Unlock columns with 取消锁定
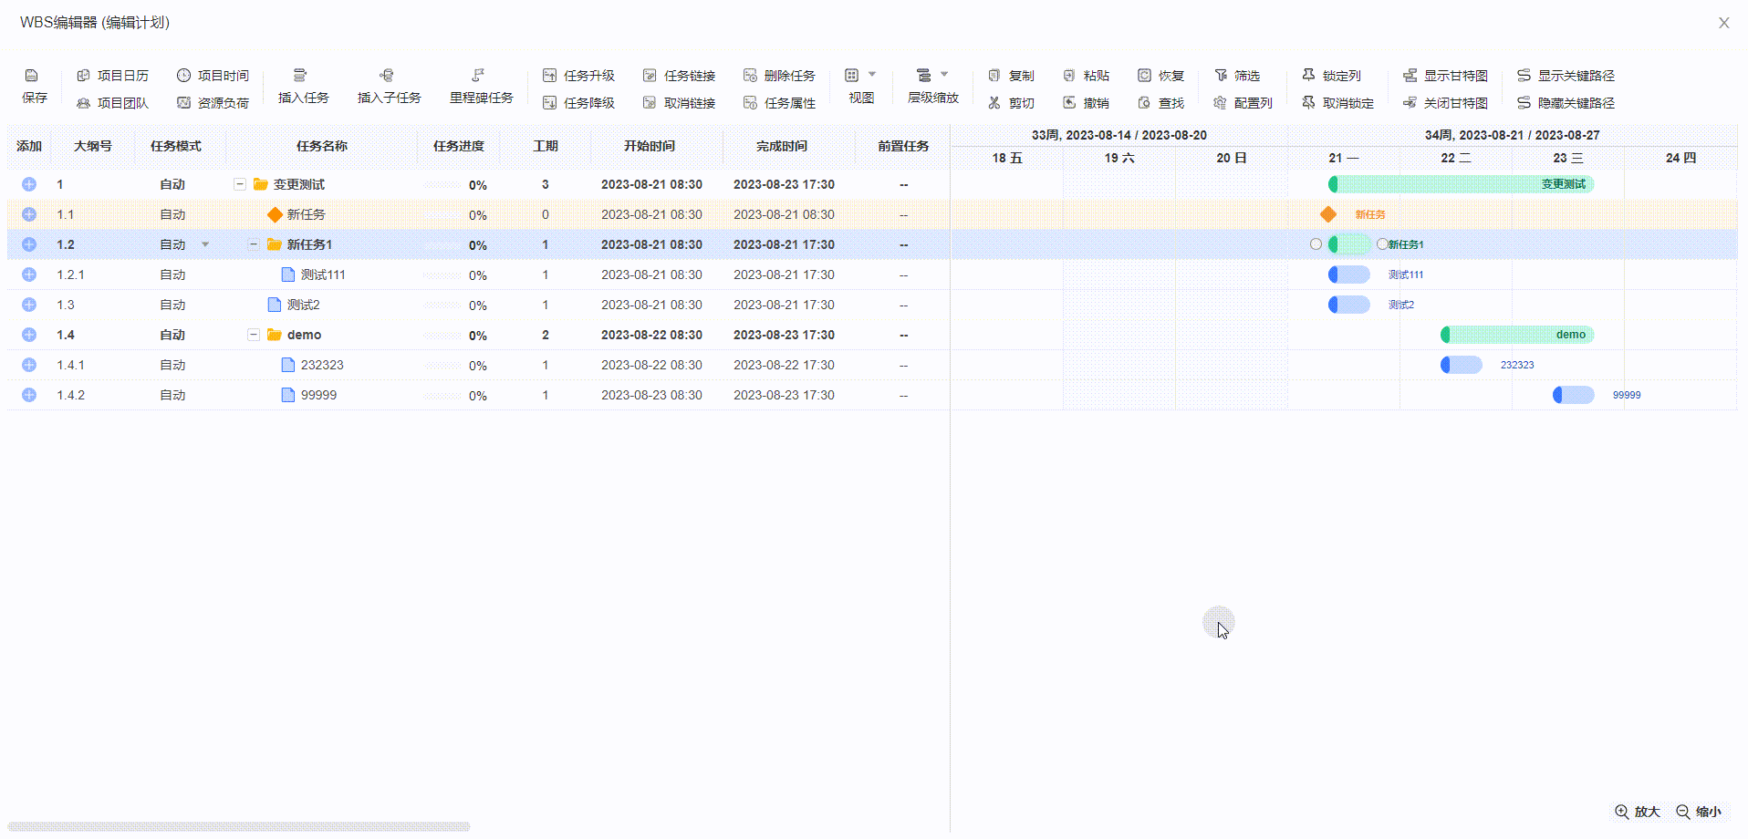This screenshot has width=1748, height=839. pyautogui.click(x=1337, y=103)
